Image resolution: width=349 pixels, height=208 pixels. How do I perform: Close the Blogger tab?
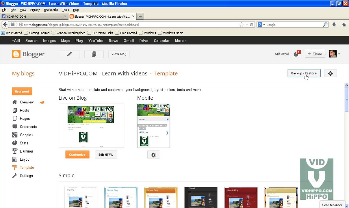(133, 16)
